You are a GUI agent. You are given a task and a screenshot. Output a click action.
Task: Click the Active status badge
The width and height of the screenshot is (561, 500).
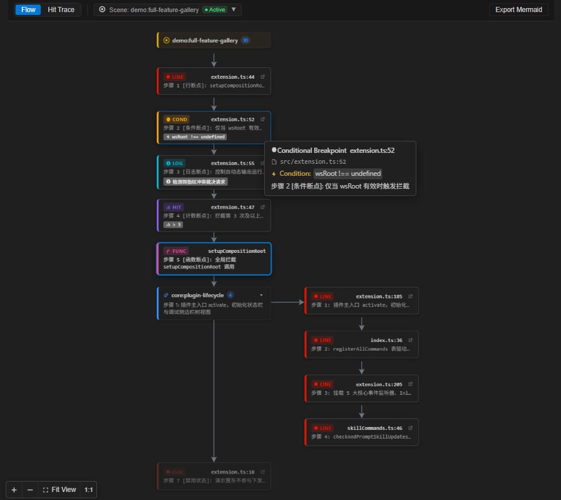pyautogui.click(x=215, y=10)
